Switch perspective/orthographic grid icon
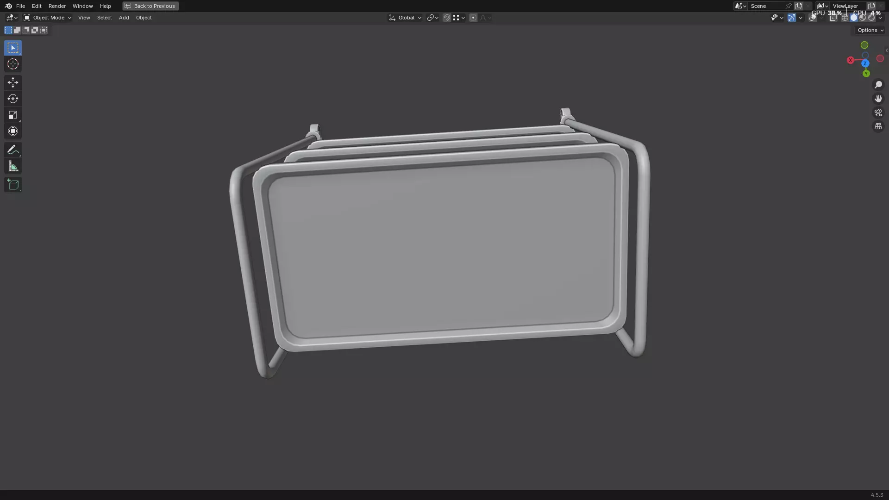The image size is (889, 500). tap(878, 126)
